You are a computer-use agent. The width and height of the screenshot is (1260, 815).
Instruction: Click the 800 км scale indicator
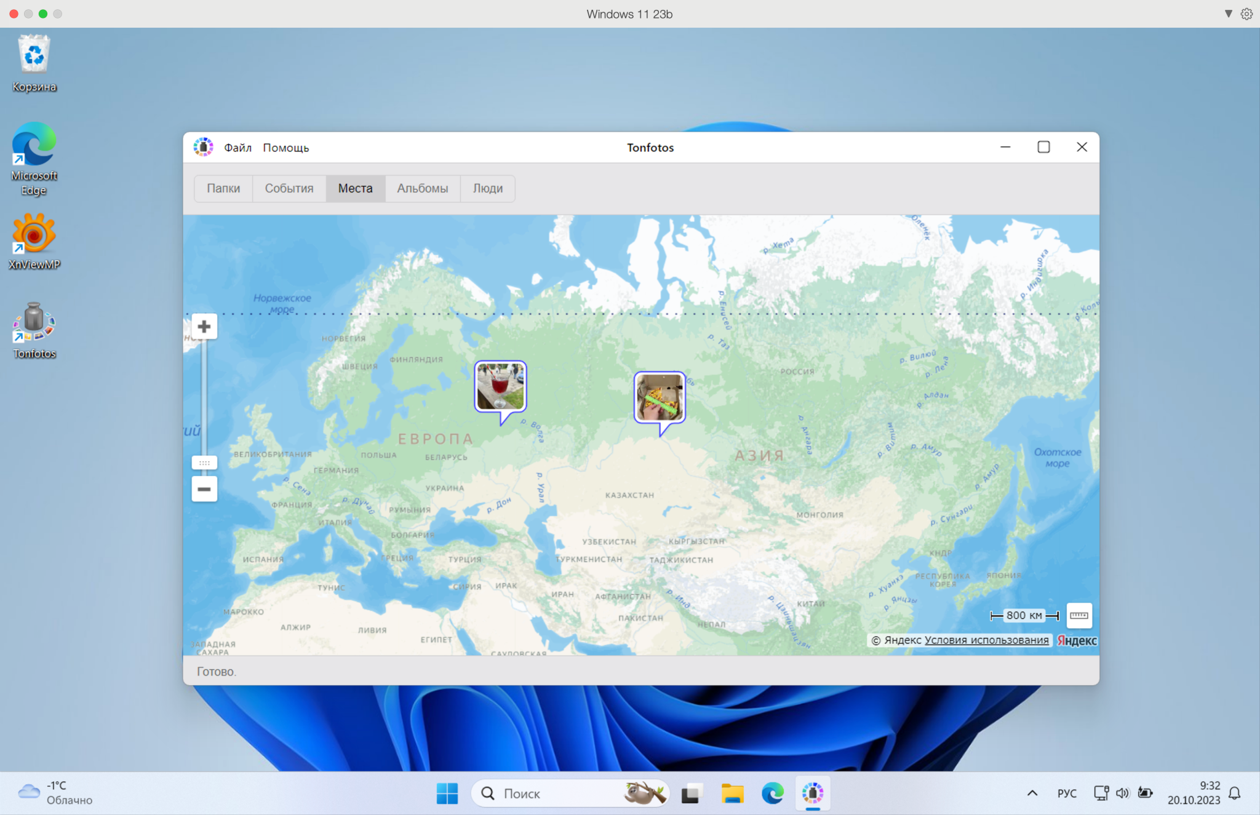click(1024, 615)
